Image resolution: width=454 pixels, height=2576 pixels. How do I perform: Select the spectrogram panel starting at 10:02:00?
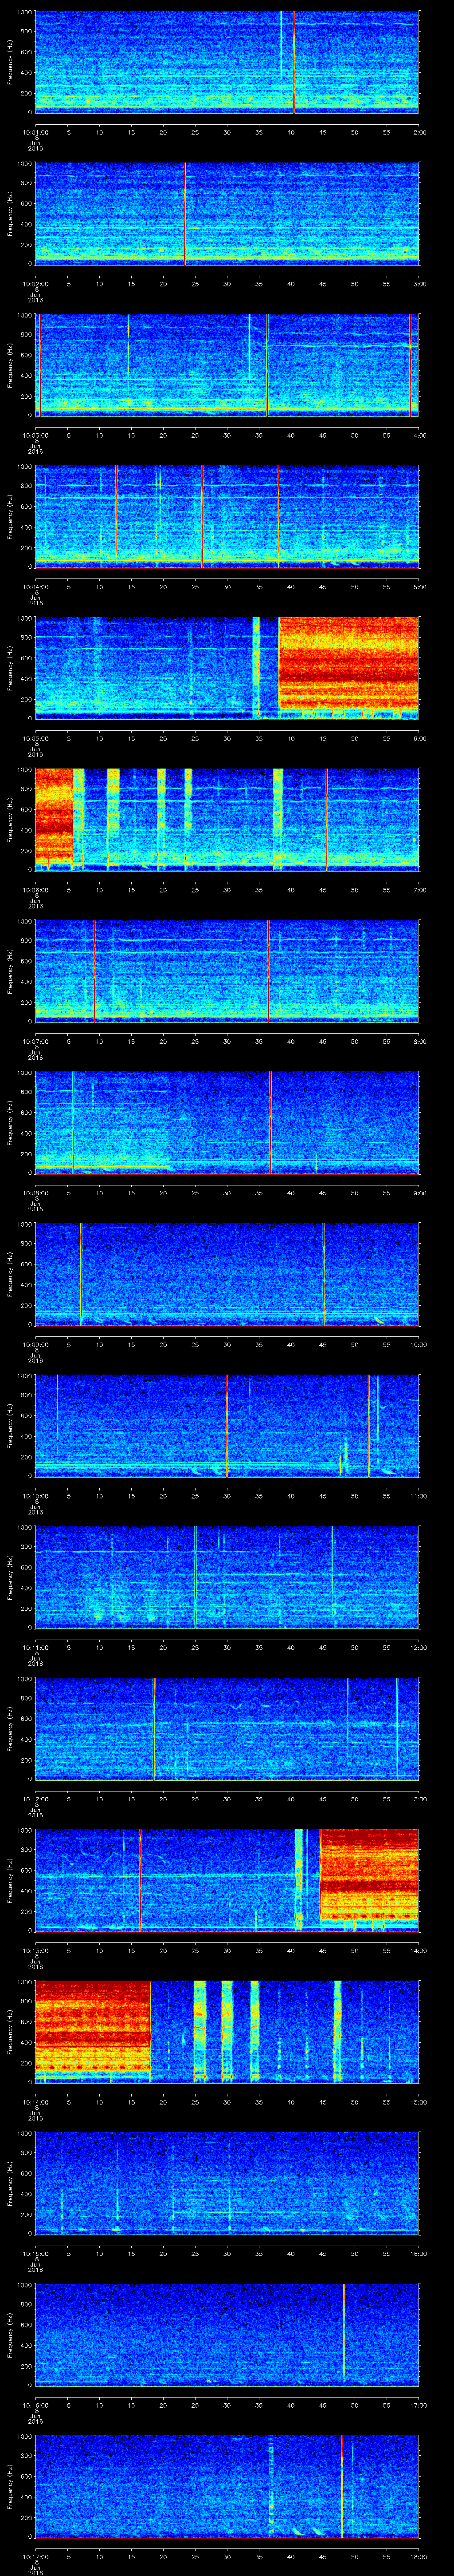click(227, 213)
